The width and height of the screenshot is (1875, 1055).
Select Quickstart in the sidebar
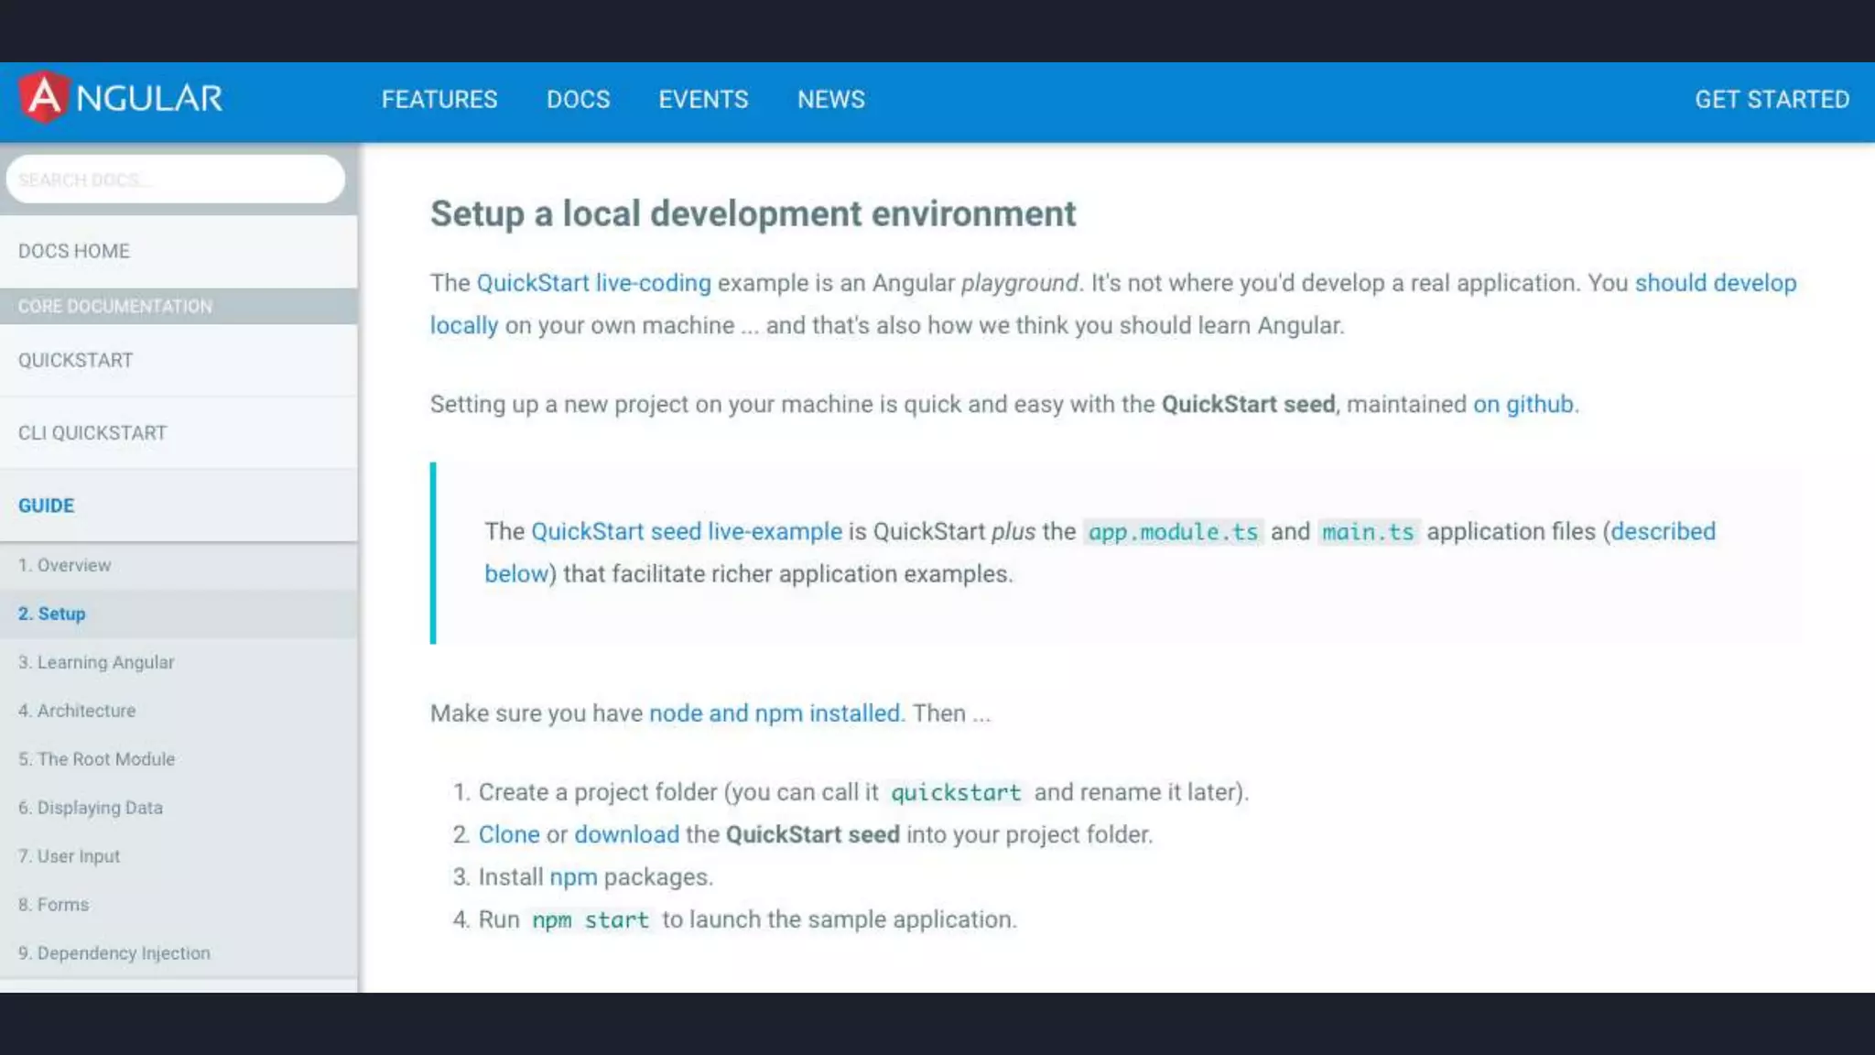(x=76, y=360)
